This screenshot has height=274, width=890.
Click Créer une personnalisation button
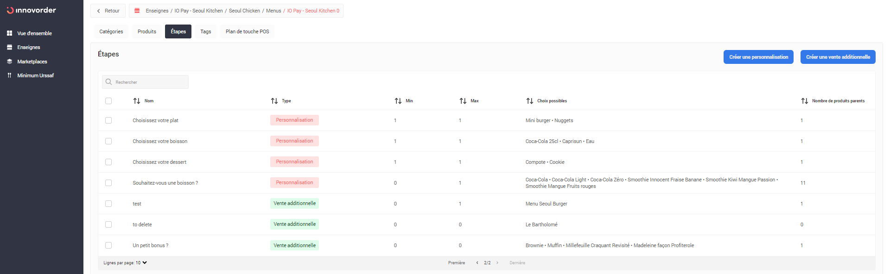pos(758,57)
